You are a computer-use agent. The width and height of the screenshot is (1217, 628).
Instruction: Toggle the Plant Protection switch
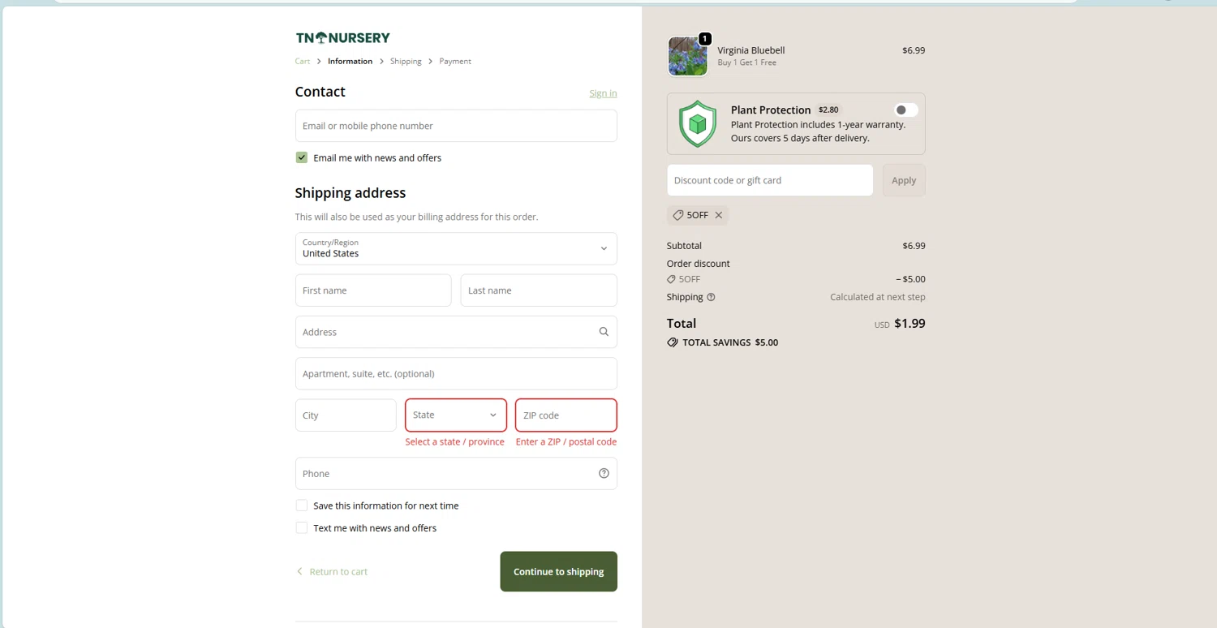[905, 110]
